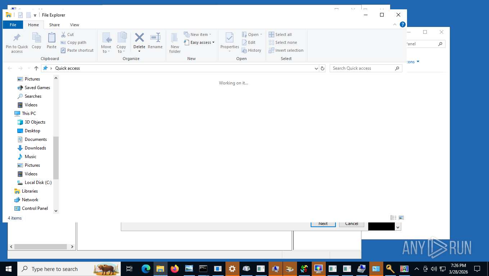Click the Rename icon in Organize group
This screenshot has width=489, height=276.
click(155, 37)
